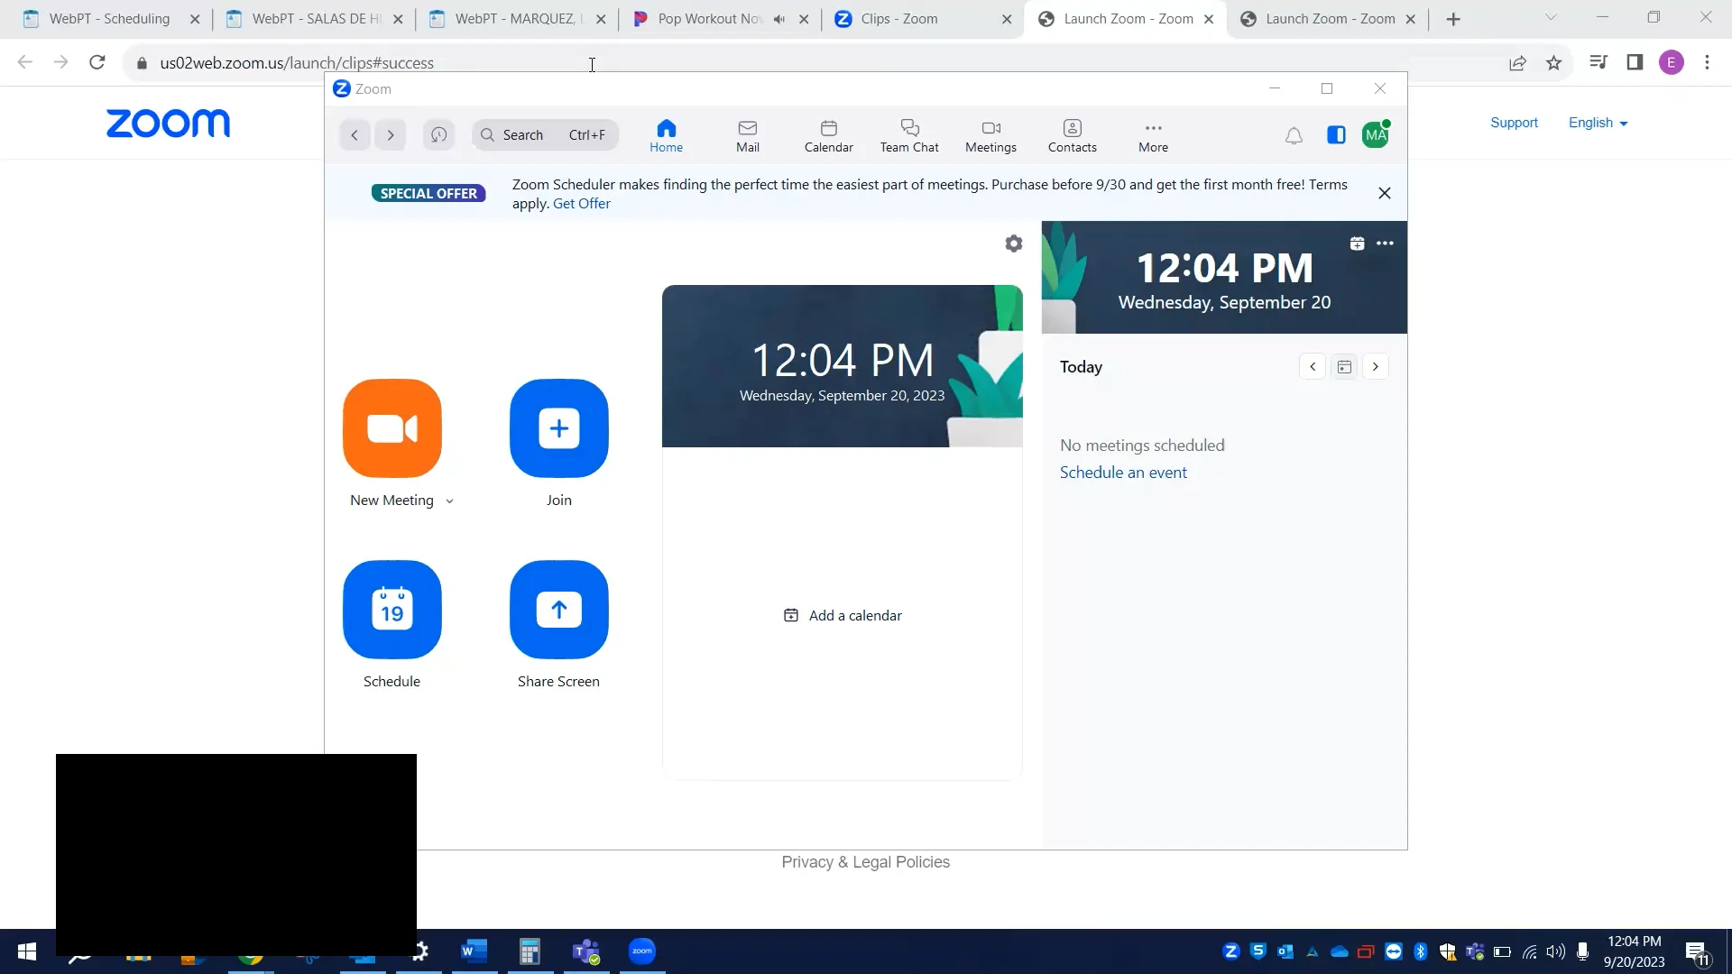This screenshot has height=974, width=1732.
Task: Open the Join meeting screen
Action: click(557, 428)
